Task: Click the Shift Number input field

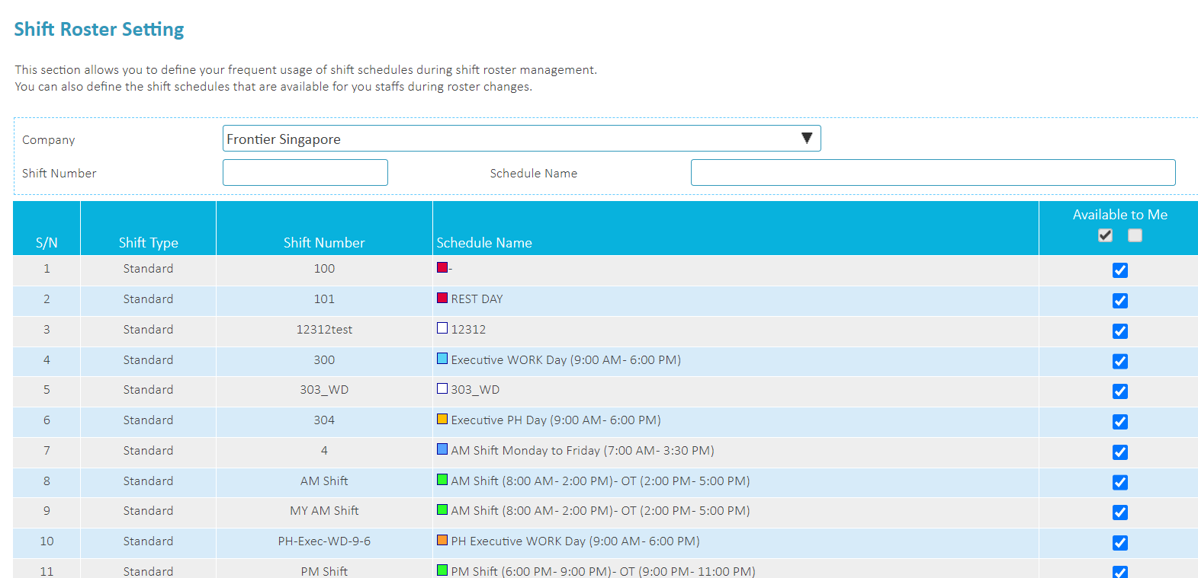Action: 305,173
